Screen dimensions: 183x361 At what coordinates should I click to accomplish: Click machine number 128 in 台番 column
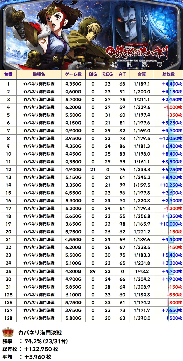[8, 318]
